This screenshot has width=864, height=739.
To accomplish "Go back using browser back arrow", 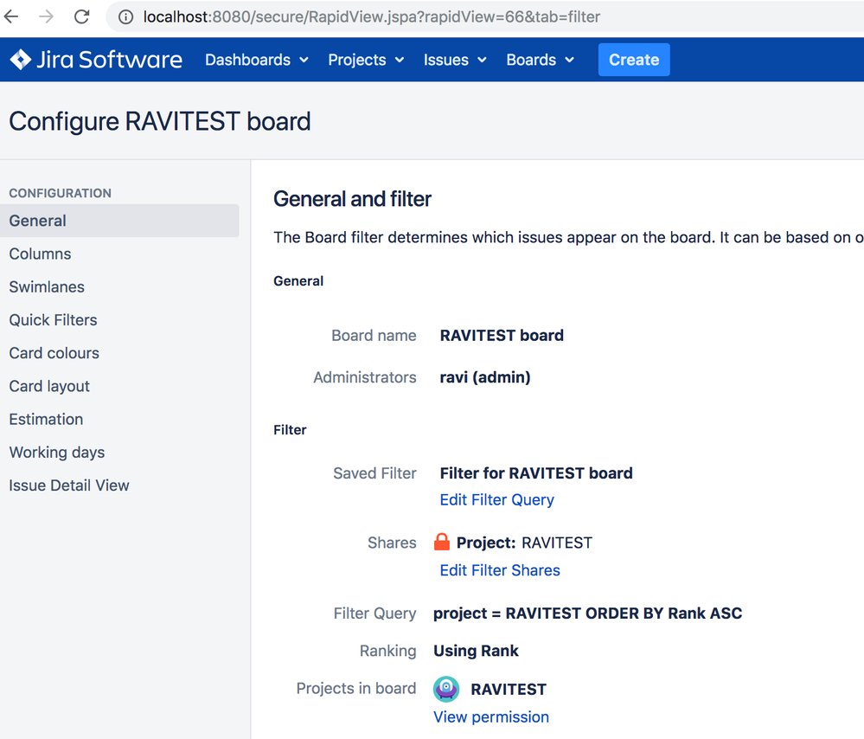I will (11, 16).
